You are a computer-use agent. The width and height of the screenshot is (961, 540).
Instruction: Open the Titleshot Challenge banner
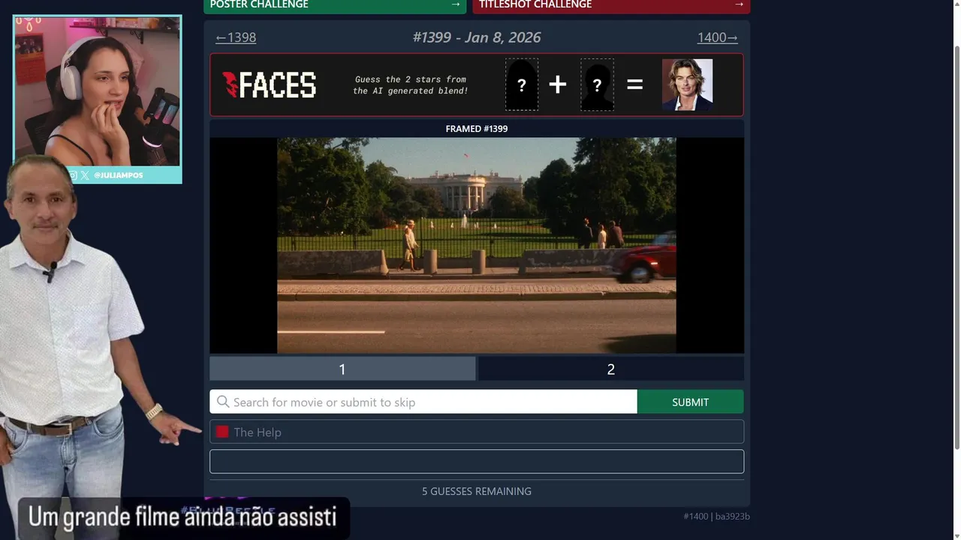point(611,6)
